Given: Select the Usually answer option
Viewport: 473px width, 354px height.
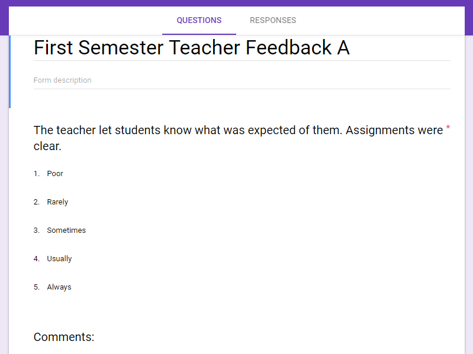Looking at the screenshot, I should [x=59, y=259].
